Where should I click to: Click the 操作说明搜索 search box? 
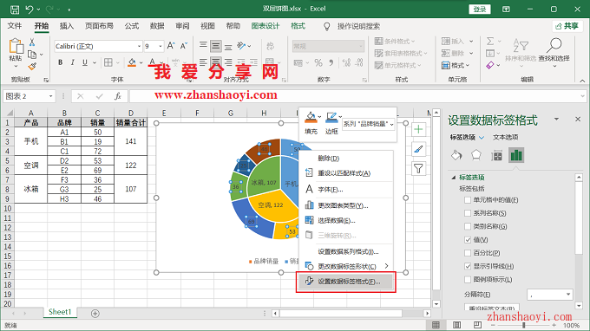pos(358,26)
